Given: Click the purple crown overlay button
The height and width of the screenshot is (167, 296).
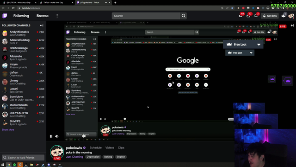Looking at the screenshot, I should [x=288, y=81].
